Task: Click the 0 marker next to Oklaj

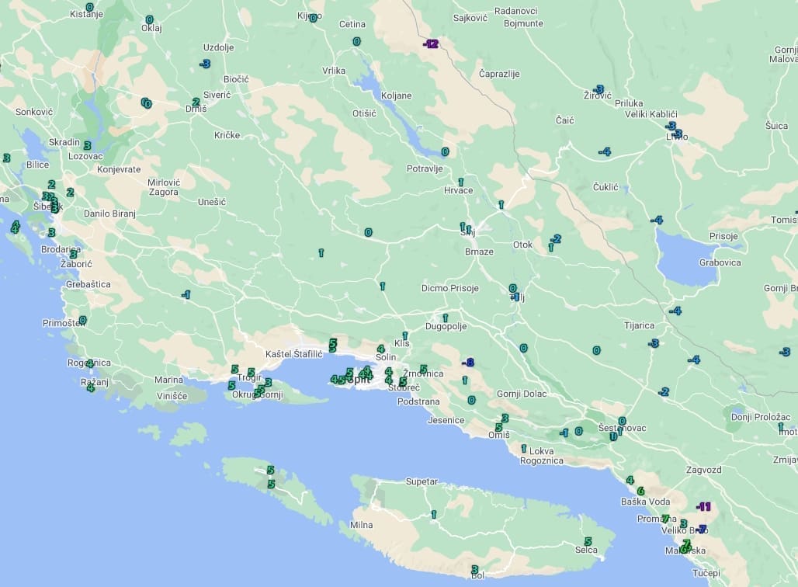Action: (149, 19)
